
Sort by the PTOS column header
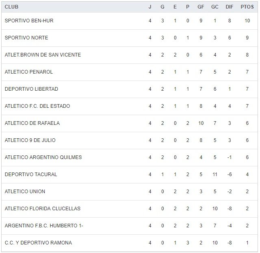pyautogui.click(x=247, y=7)
